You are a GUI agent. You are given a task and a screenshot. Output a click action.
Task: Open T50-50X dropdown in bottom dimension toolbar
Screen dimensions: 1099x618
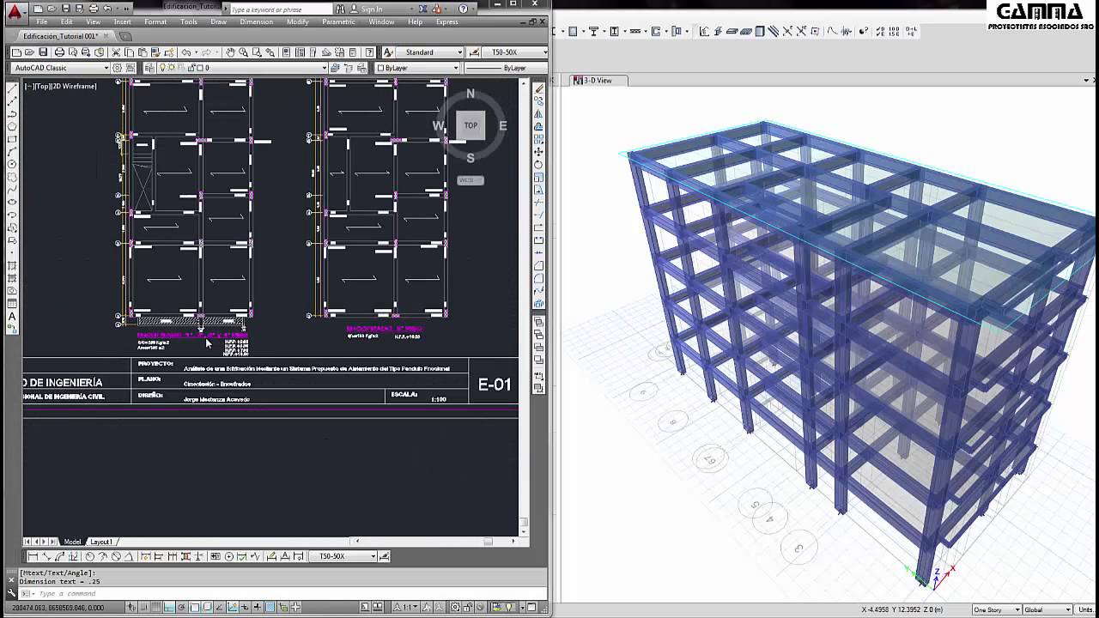tap(343, 556)
